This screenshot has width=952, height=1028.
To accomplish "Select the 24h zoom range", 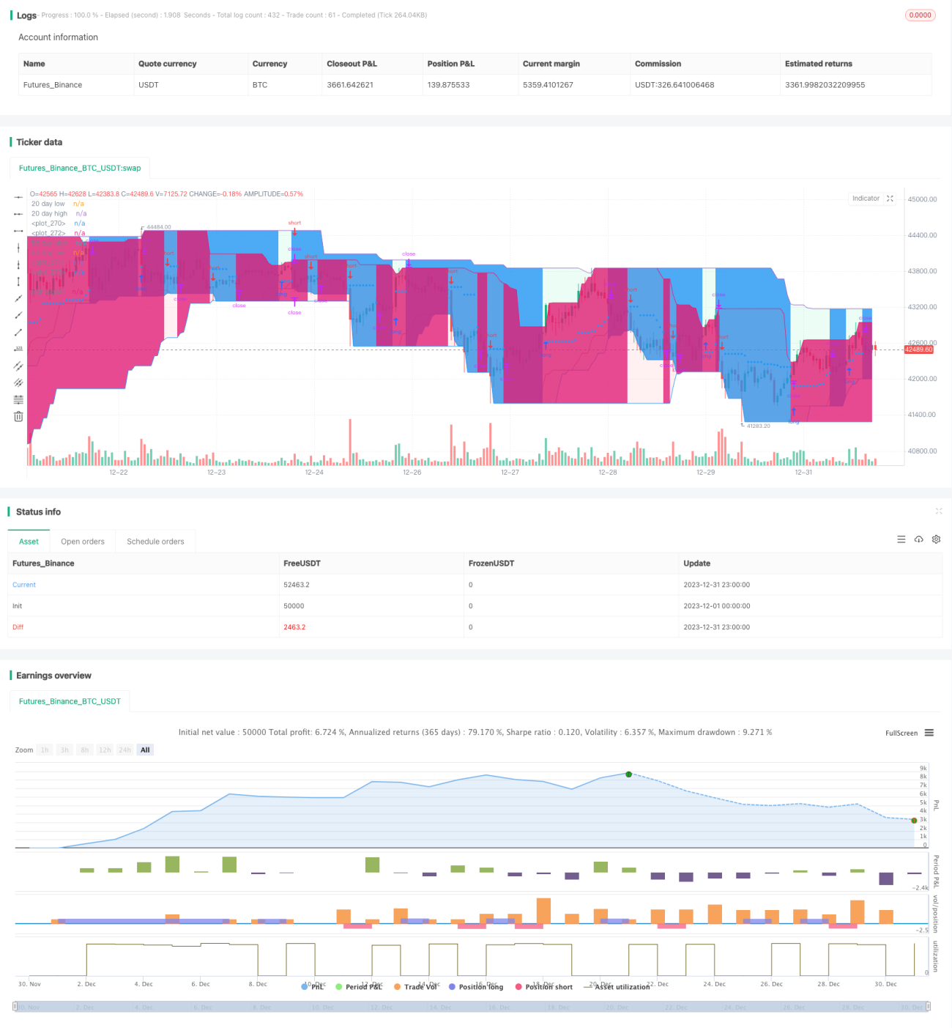I will 125,750.
